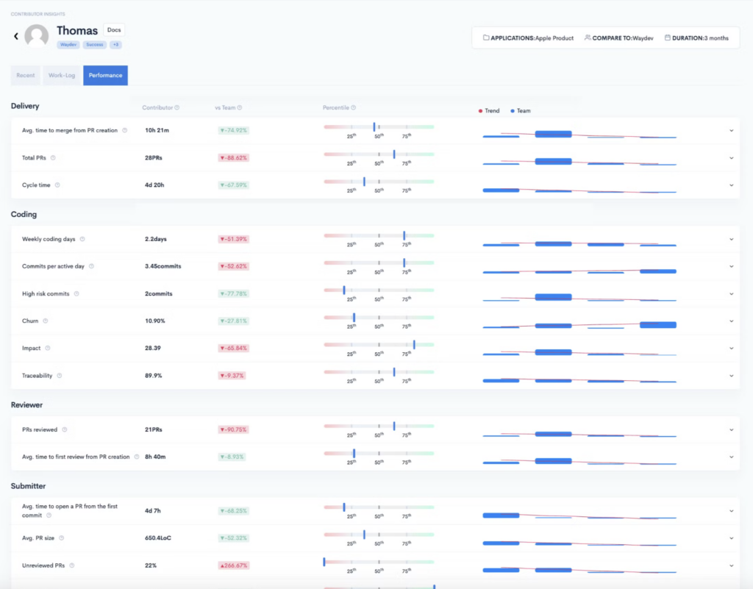Click Thomas's profile avatar
The image size is (753, 589).
[37, 36]
